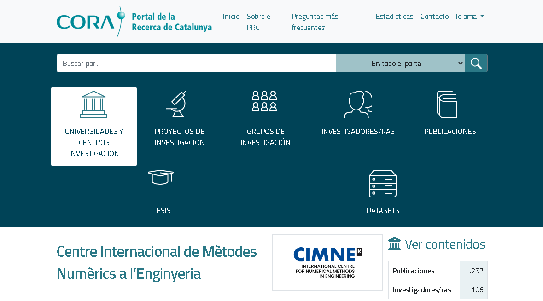
Task: Open the 'En todo el portal' scope selector
Action: tap(400, 64)
